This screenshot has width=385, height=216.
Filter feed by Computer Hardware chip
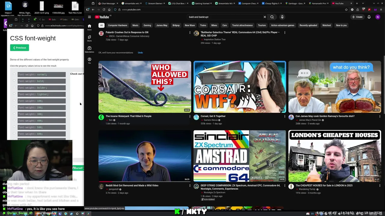coord(118,25)
